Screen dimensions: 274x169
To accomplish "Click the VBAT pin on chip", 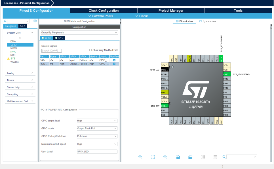I will (165, 65).
